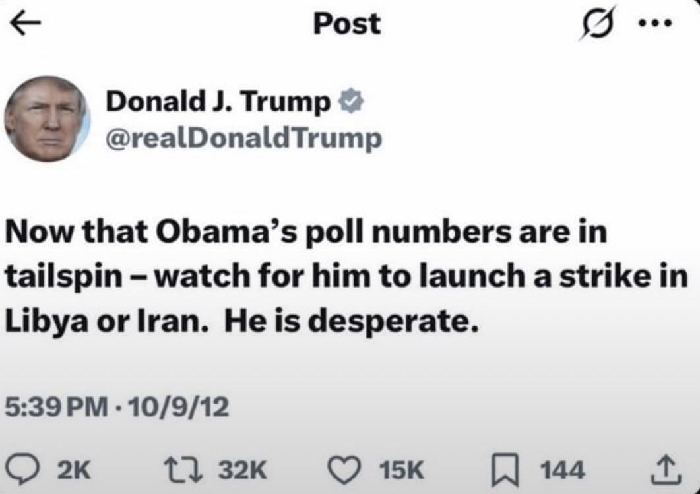This screenshot has height=494, width=700.
Task: Click the profile picture avatar
Action: [47, 119]
